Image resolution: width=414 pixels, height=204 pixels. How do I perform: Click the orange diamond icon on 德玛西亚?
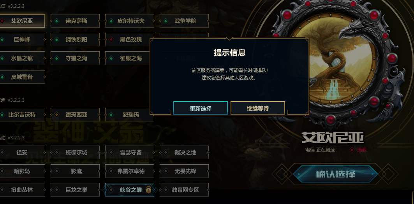[x=56, y=115]
